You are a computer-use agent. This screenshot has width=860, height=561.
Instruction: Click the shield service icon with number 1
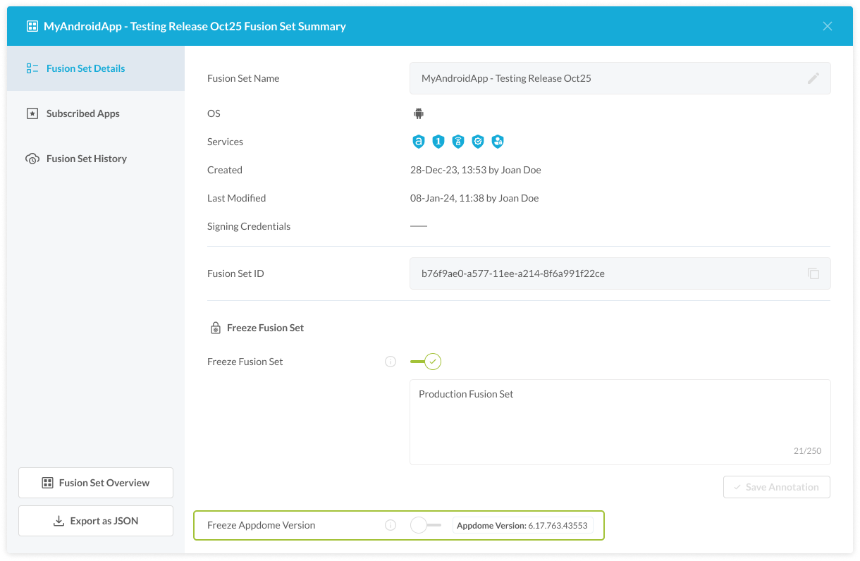pos(438,142)
